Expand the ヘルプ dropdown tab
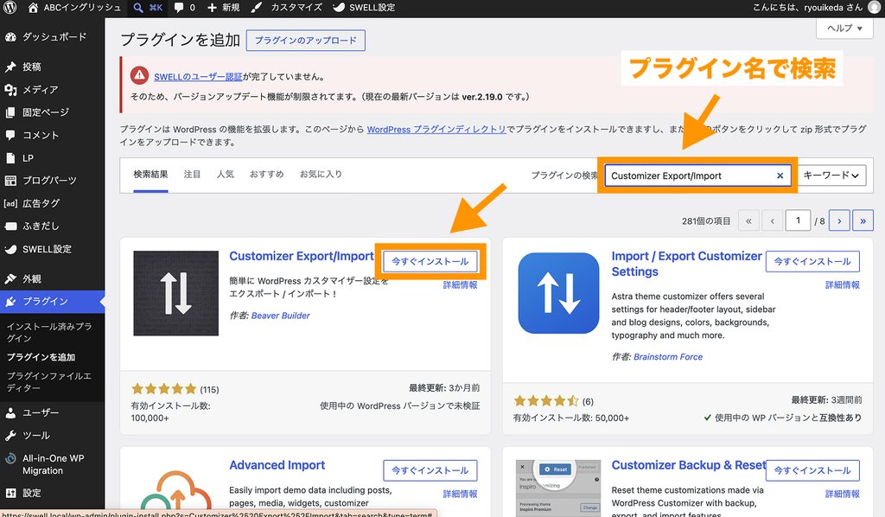Screen dimensions: 885x517 click(844, 29)
